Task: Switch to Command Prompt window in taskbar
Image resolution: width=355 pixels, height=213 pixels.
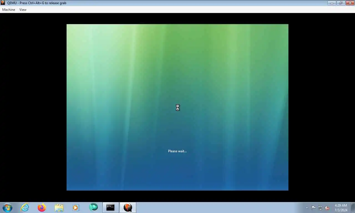Action: (110, 207)
